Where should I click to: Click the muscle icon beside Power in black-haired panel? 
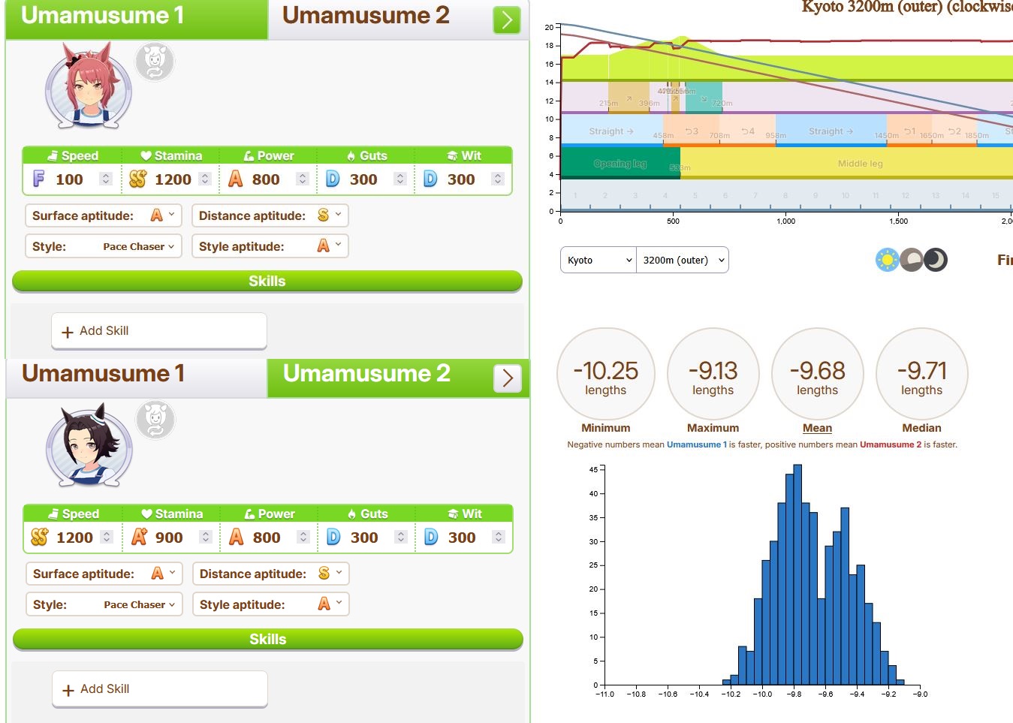(249, 514)
